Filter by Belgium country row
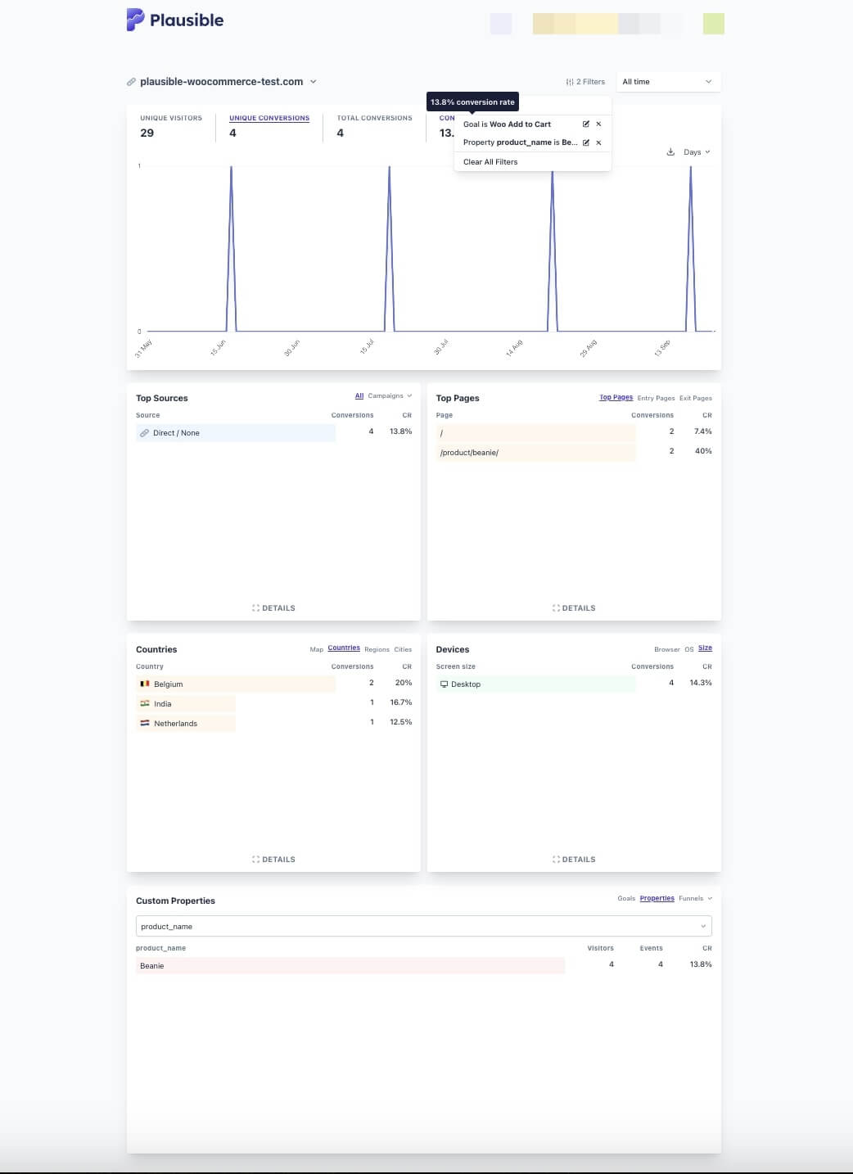The image size is (853, 1174). click(169, 684)
